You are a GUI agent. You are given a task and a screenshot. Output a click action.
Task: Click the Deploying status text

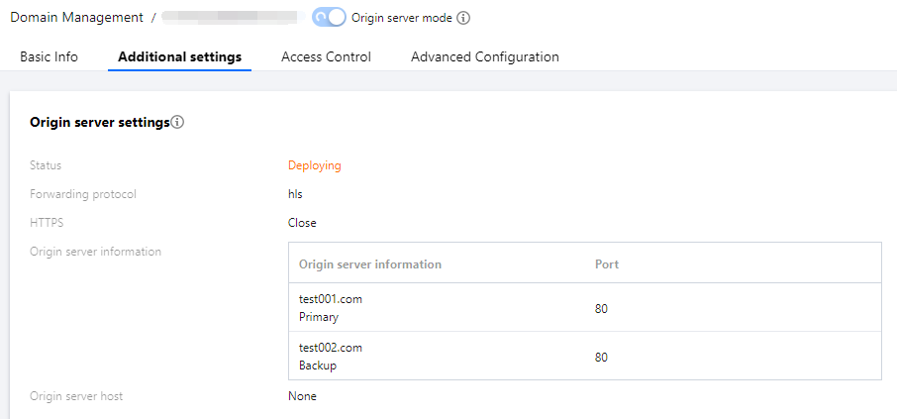[314, 165]
